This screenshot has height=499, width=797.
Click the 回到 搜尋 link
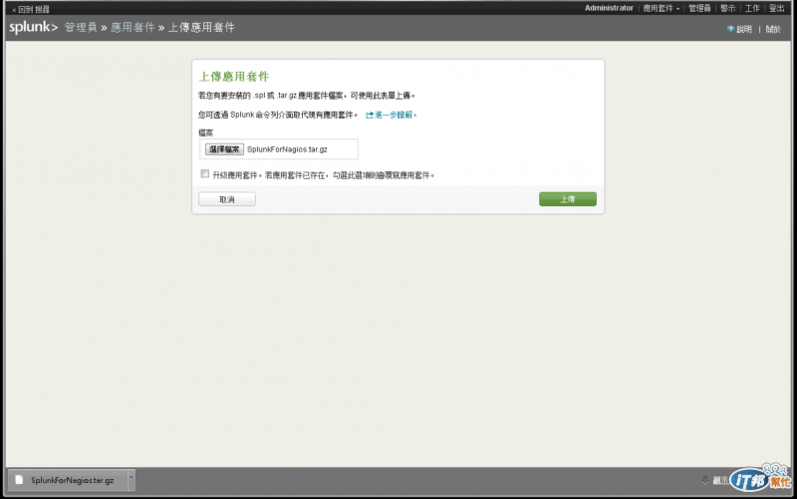pyautogui.click(x=31, y=9)
